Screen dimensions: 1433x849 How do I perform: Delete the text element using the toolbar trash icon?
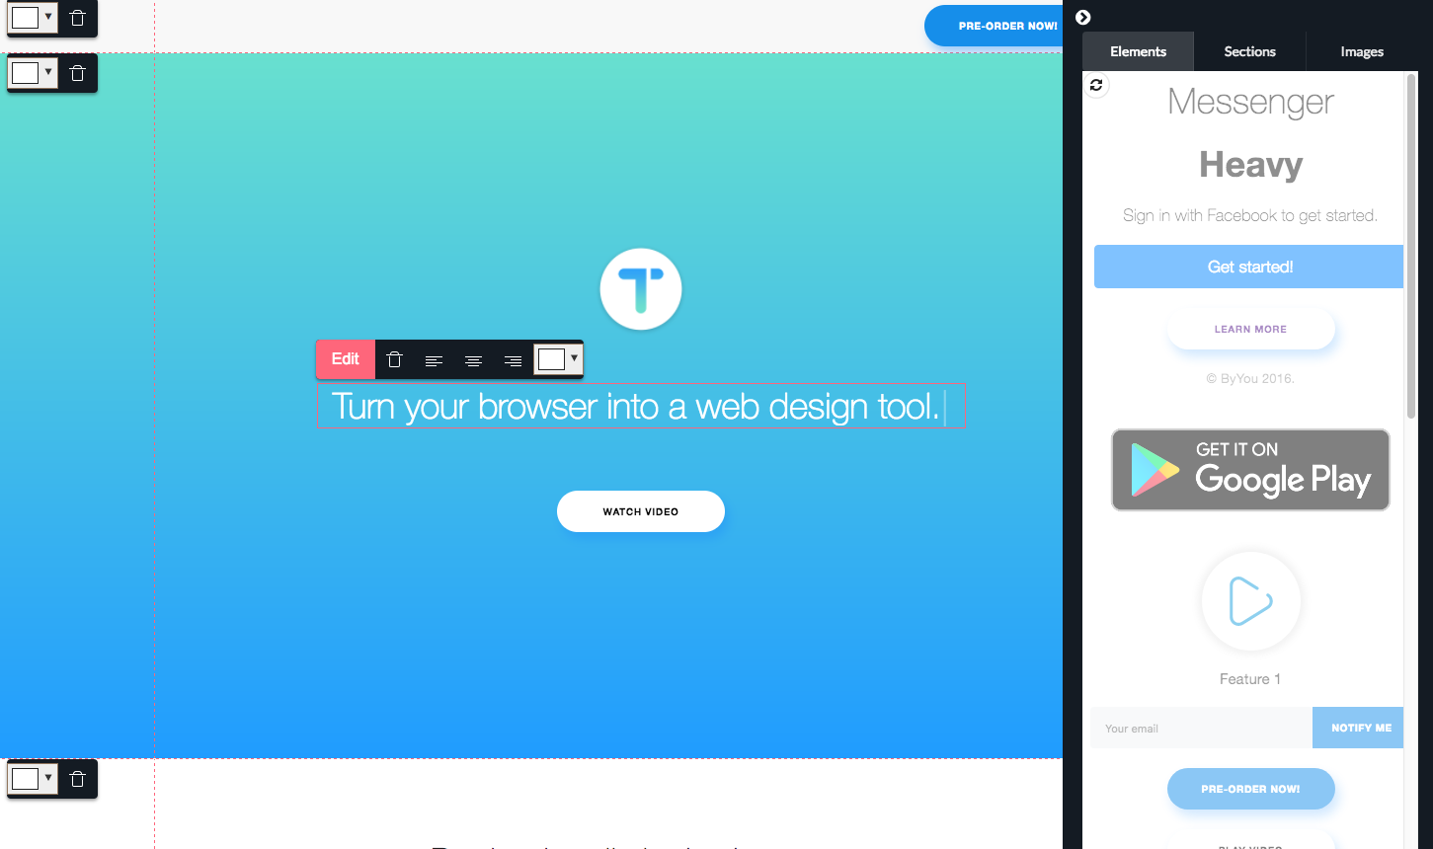coord(394,359)
